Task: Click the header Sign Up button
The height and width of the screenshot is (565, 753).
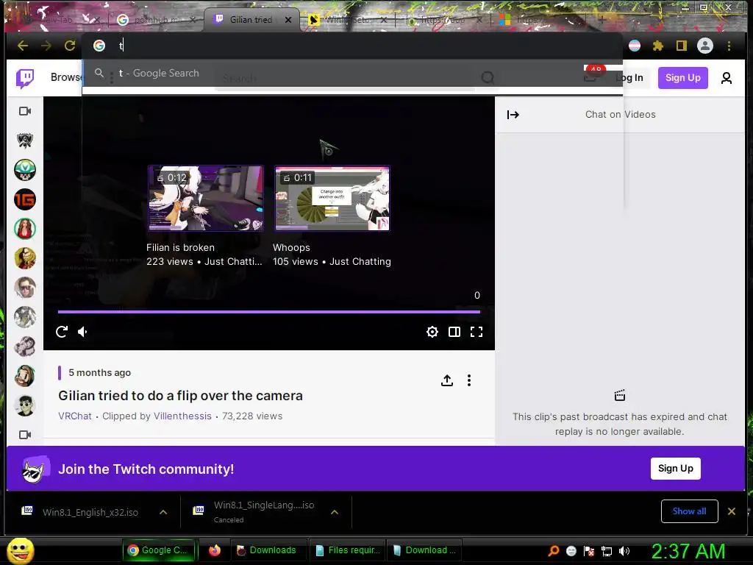Action: point(683,78)
